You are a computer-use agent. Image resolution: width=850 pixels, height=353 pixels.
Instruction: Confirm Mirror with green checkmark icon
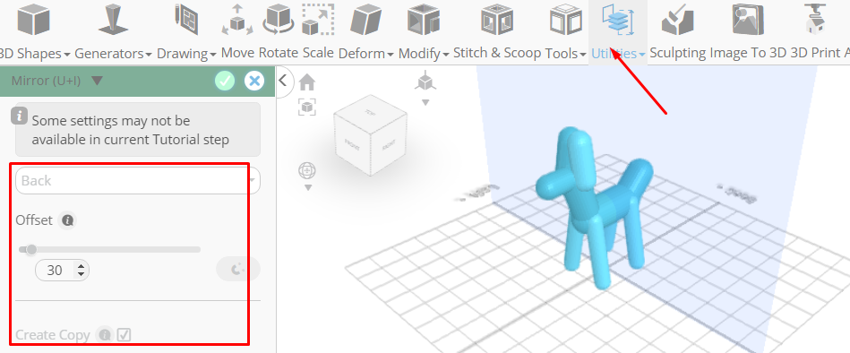225,82
